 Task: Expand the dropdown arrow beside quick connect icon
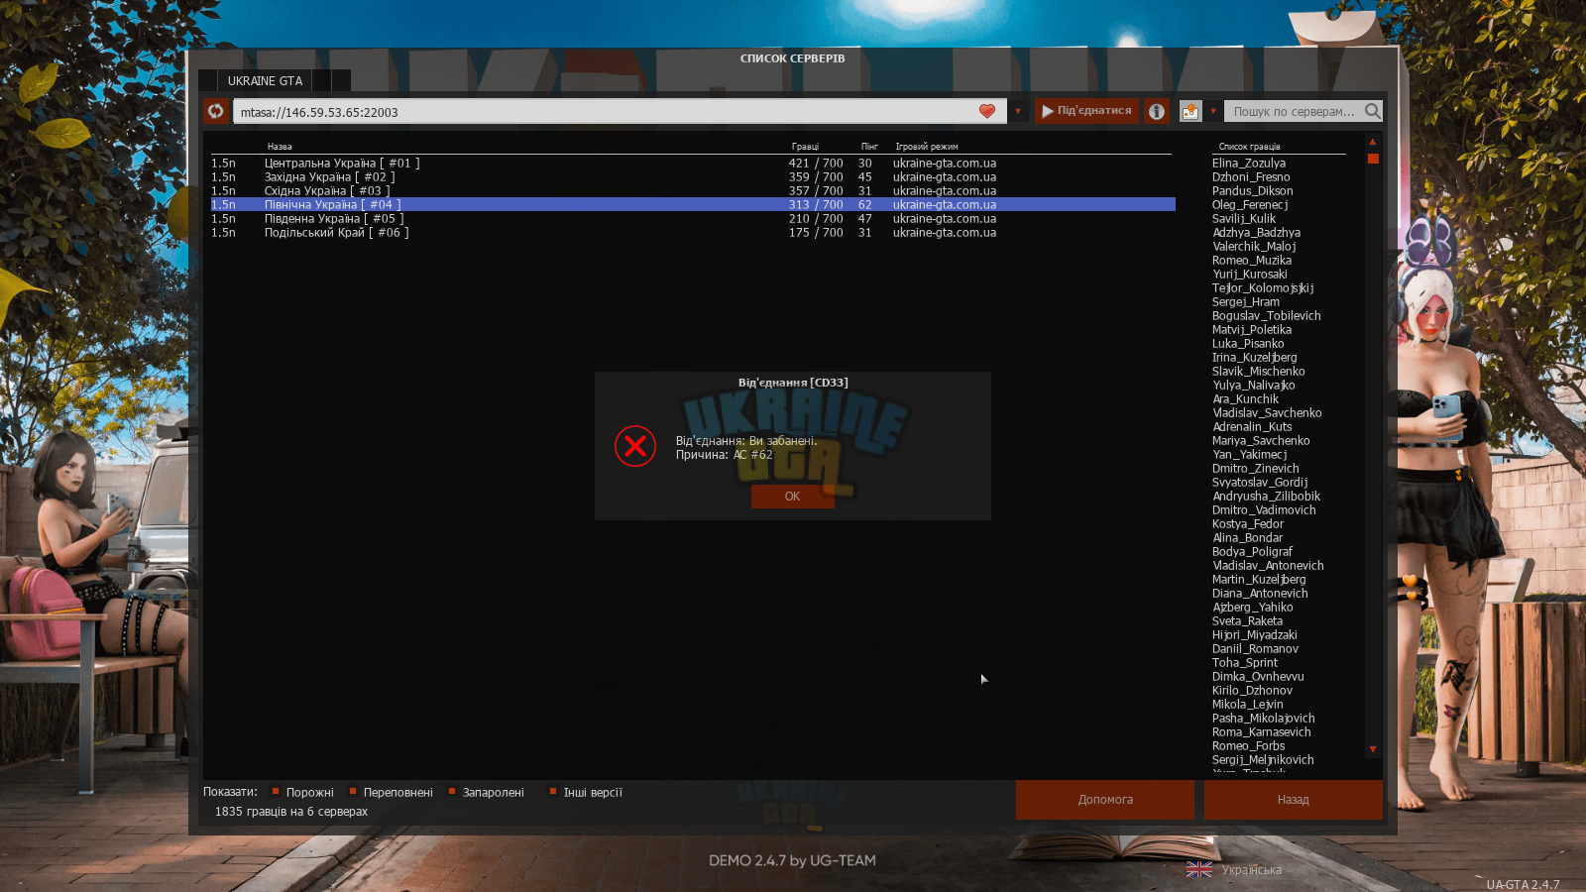click(1212, 111)
